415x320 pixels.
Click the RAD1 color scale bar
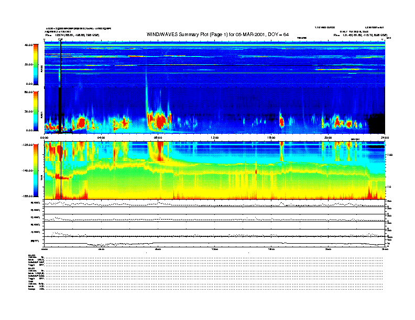[36, 111]
